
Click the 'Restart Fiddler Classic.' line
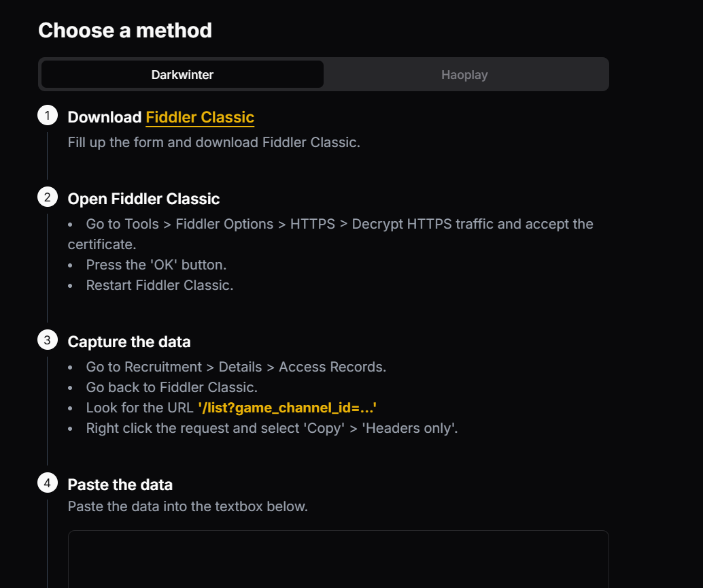click(160, 285)
